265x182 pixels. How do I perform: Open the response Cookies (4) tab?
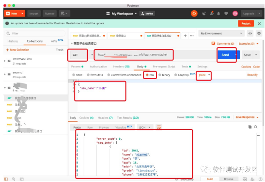(x=86, y=117)
